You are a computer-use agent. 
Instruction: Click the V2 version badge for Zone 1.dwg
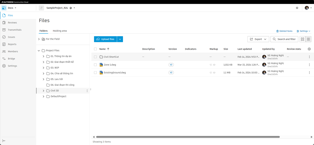[x=171, y=64]
